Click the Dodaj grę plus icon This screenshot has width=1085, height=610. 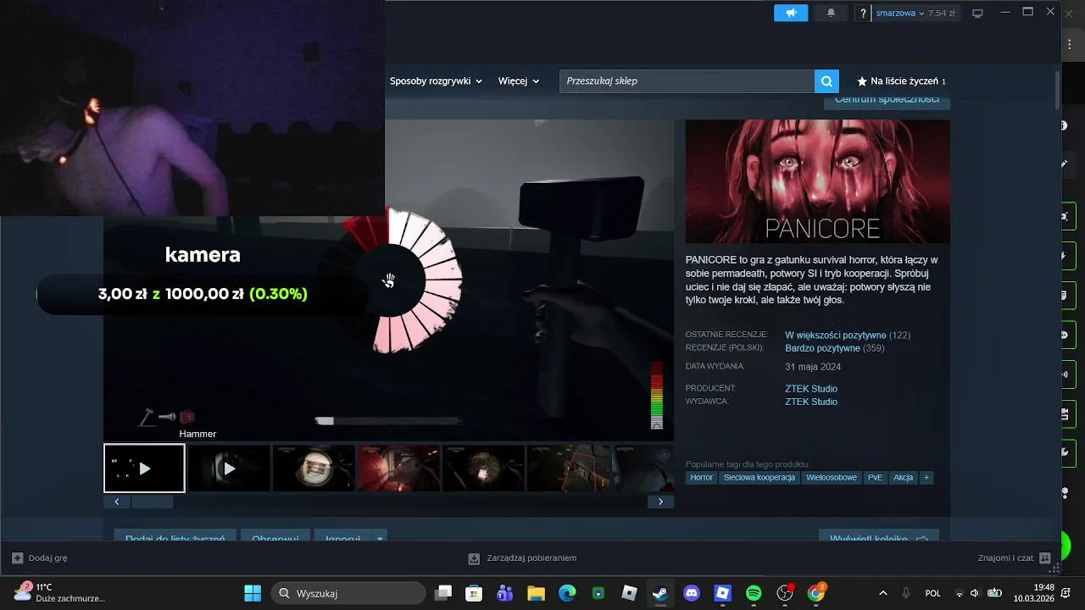click(x=17, y=558)
